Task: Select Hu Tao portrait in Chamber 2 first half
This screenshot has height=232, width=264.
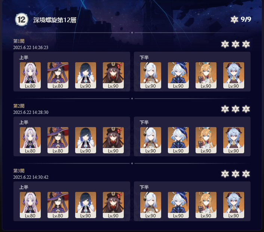Action: pos(113,140)
